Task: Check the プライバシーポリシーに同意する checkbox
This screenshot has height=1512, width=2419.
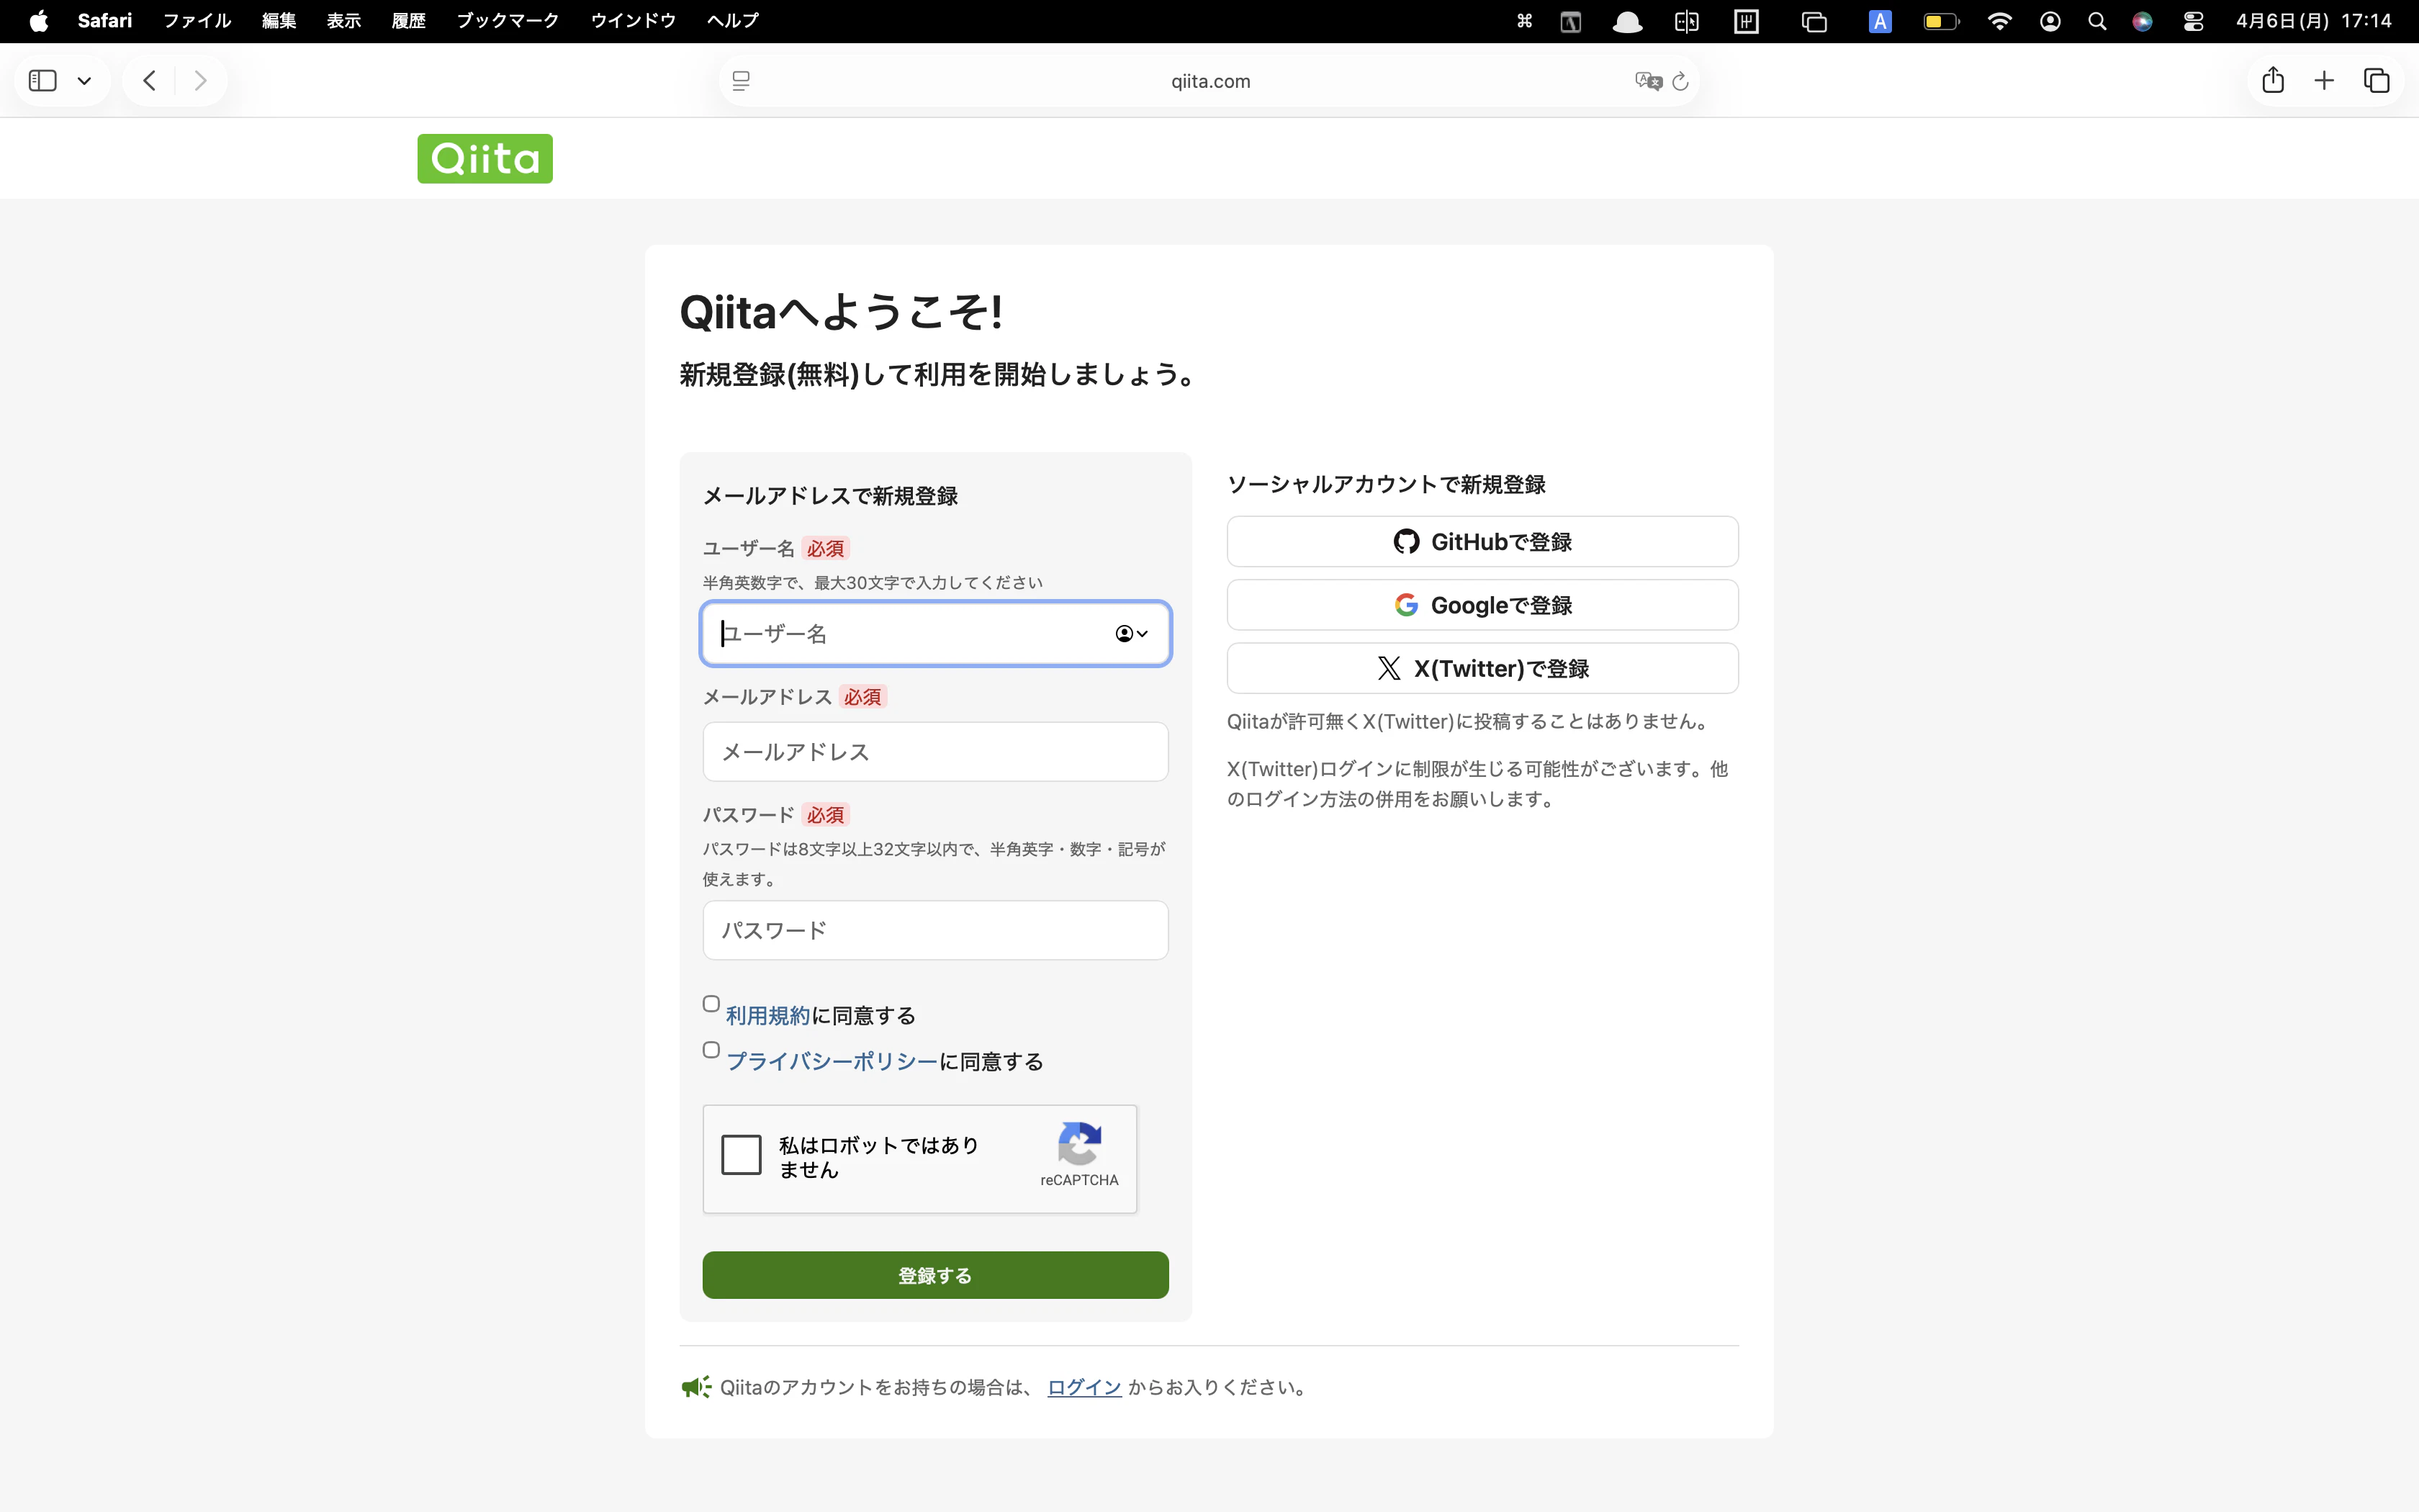Action: click(x=711, y=1050)
